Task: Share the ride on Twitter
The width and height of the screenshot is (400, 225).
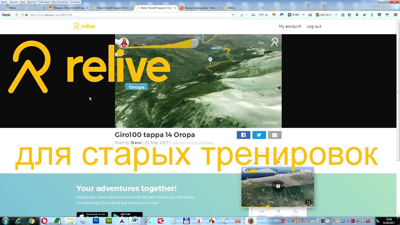Action: tap(259, 135)
